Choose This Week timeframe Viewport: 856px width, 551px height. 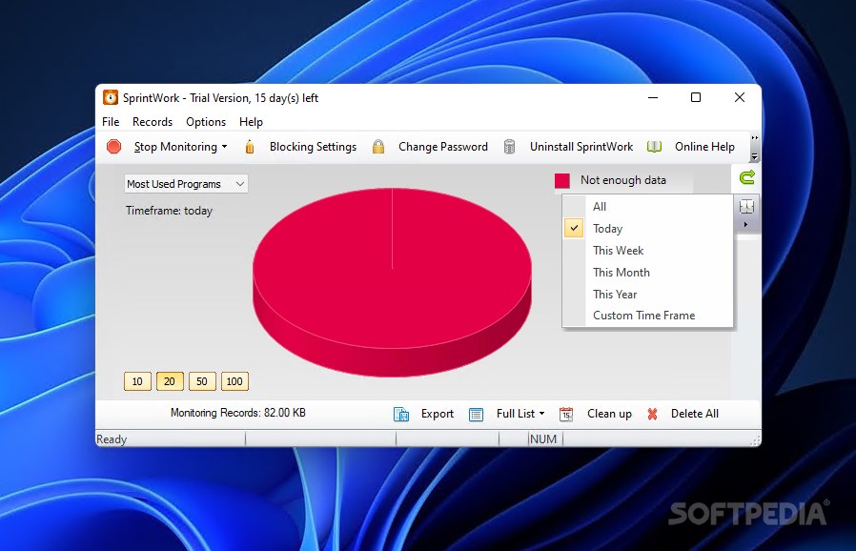pyautogui.click(x=647, y=250)
